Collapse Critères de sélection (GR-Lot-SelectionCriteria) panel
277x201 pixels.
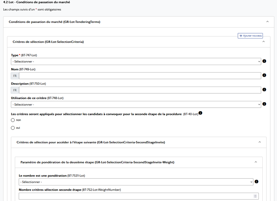(263, 42)
